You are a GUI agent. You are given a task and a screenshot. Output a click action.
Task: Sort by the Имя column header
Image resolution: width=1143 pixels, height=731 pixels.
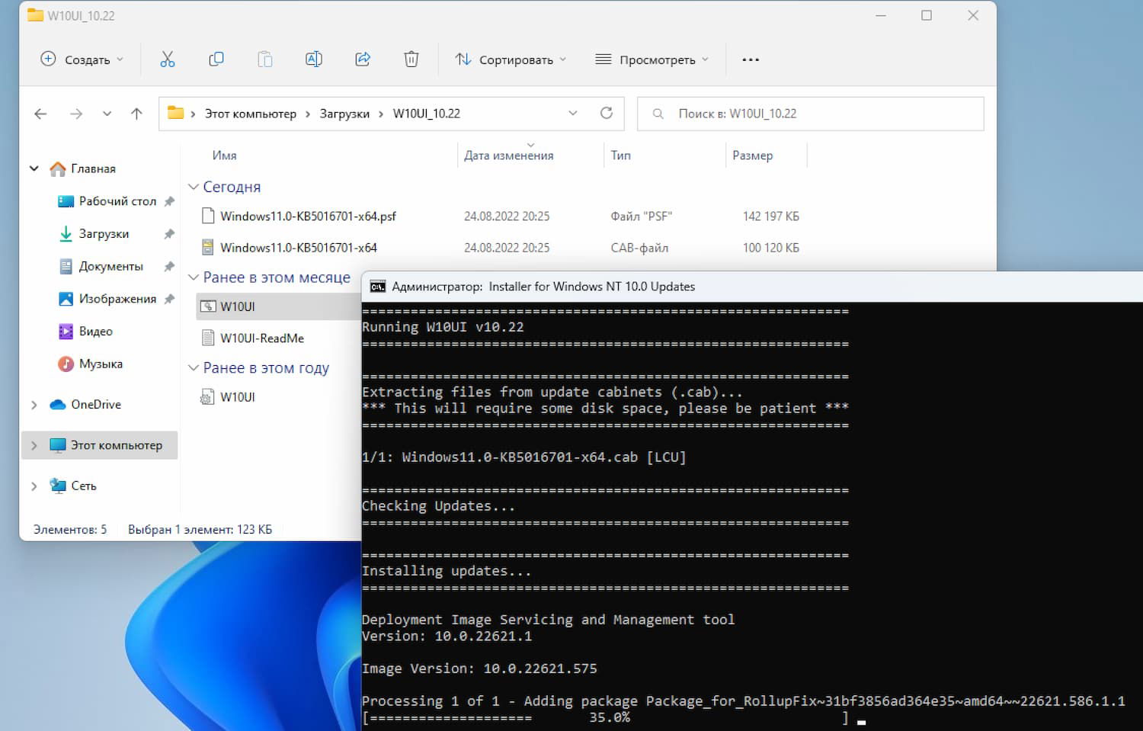224,155
